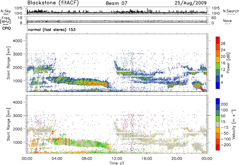Click the 60 tick on the Nave axis

tap(214, 18)
